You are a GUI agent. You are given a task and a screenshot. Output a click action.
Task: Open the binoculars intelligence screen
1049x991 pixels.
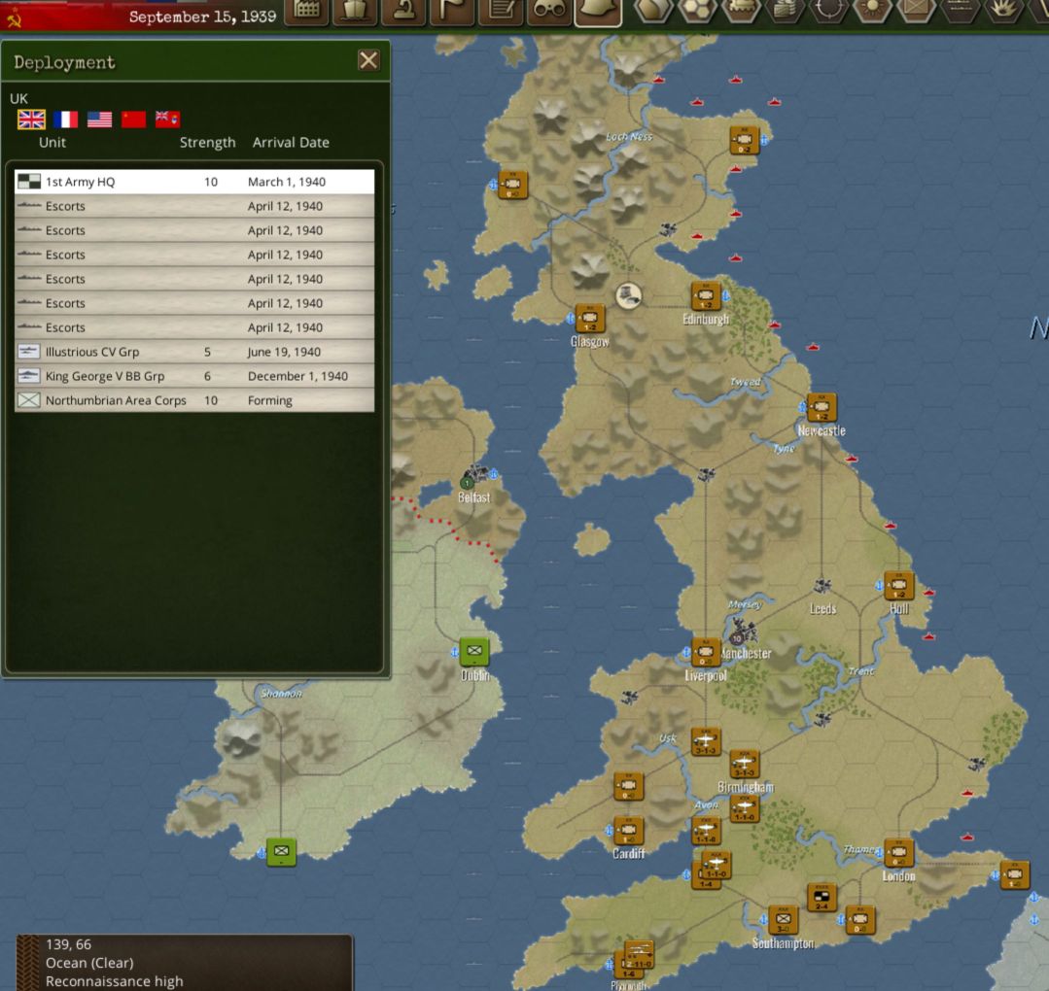[548, 12]
